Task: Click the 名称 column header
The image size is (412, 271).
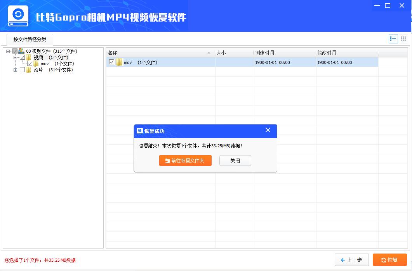Action: (160, 53)
